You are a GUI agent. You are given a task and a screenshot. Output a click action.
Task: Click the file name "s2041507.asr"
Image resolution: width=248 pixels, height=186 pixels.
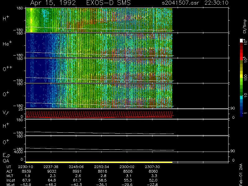click(x=180, y=3)
